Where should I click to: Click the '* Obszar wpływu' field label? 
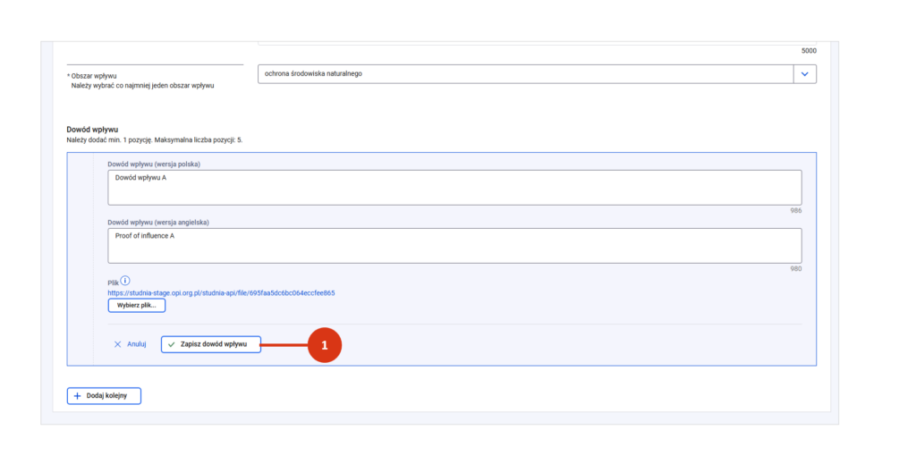pyautogui.click(x=92, y=76)
